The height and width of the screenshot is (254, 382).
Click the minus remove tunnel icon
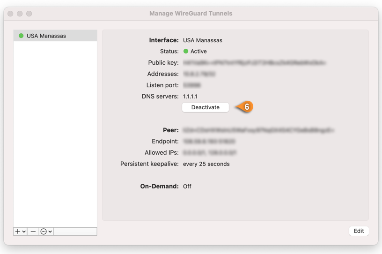click(x=33, y=232)
